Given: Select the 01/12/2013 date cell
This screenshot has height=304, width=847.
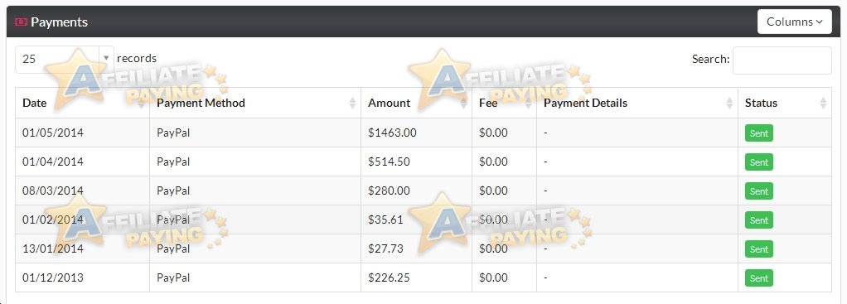Looking at the screenshot, I should pos(83,278).
